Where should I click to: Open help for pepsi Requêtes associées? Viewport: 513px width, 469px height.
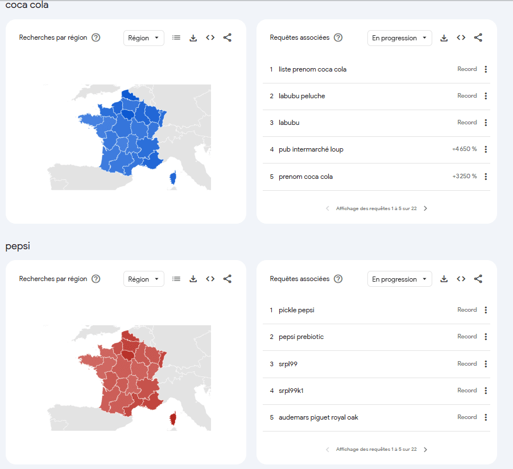click(x=338, y=279)
